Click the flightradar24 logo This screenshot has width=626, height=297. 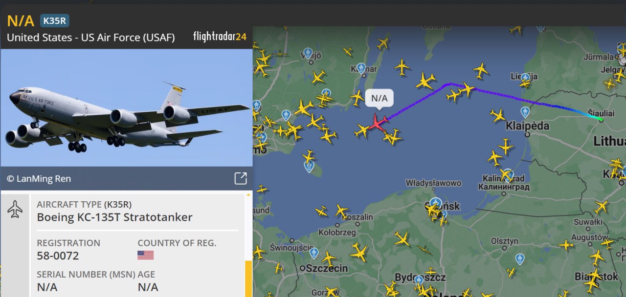220,37
